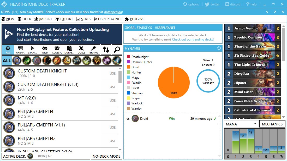Toggle the Dungeon format filter
This screenshot has width=287, height=161.
coord(69,50)
